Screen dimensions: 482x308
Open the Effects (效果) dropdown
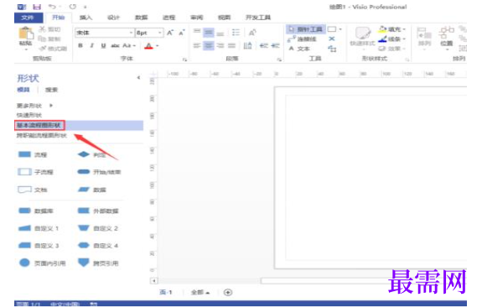click(x=391, y=49)
